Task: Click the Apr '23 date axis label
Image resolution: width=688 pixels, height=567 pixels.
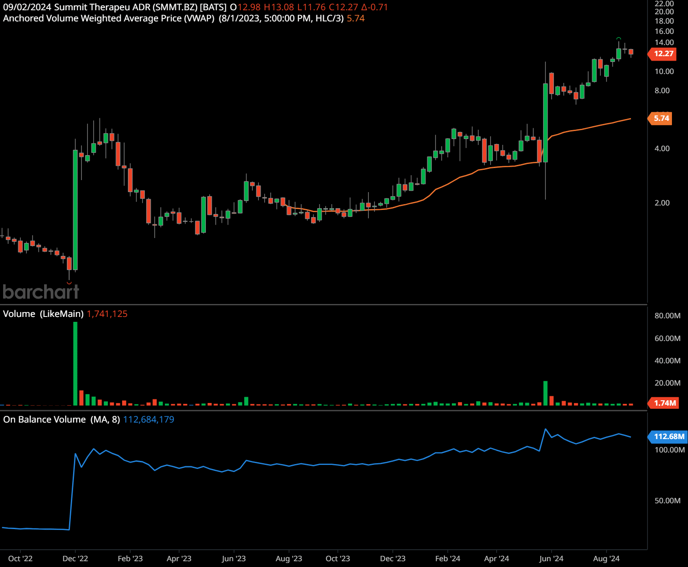Action: point(179,559)
